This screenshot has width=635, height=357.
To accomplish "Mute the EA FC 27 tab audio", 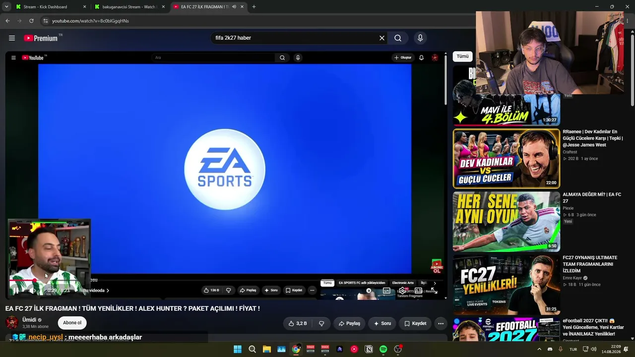I will tap(234, 7).
